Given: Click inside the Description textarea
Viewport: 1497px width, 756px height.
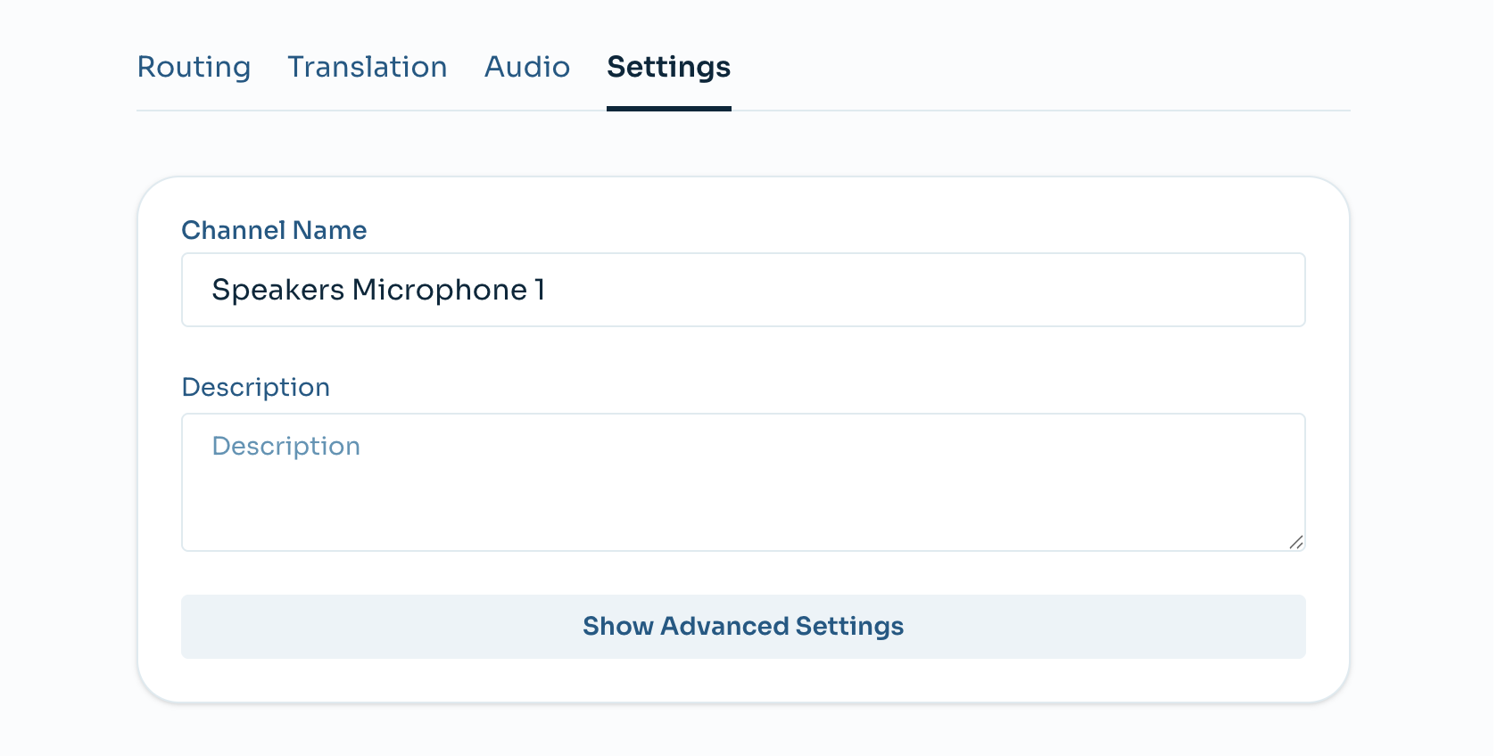Looking at the screenshot, I should [x=742, y=481].
